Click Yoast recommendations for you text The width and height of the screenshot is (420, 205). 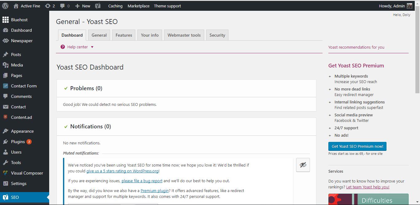pos(356,47)
